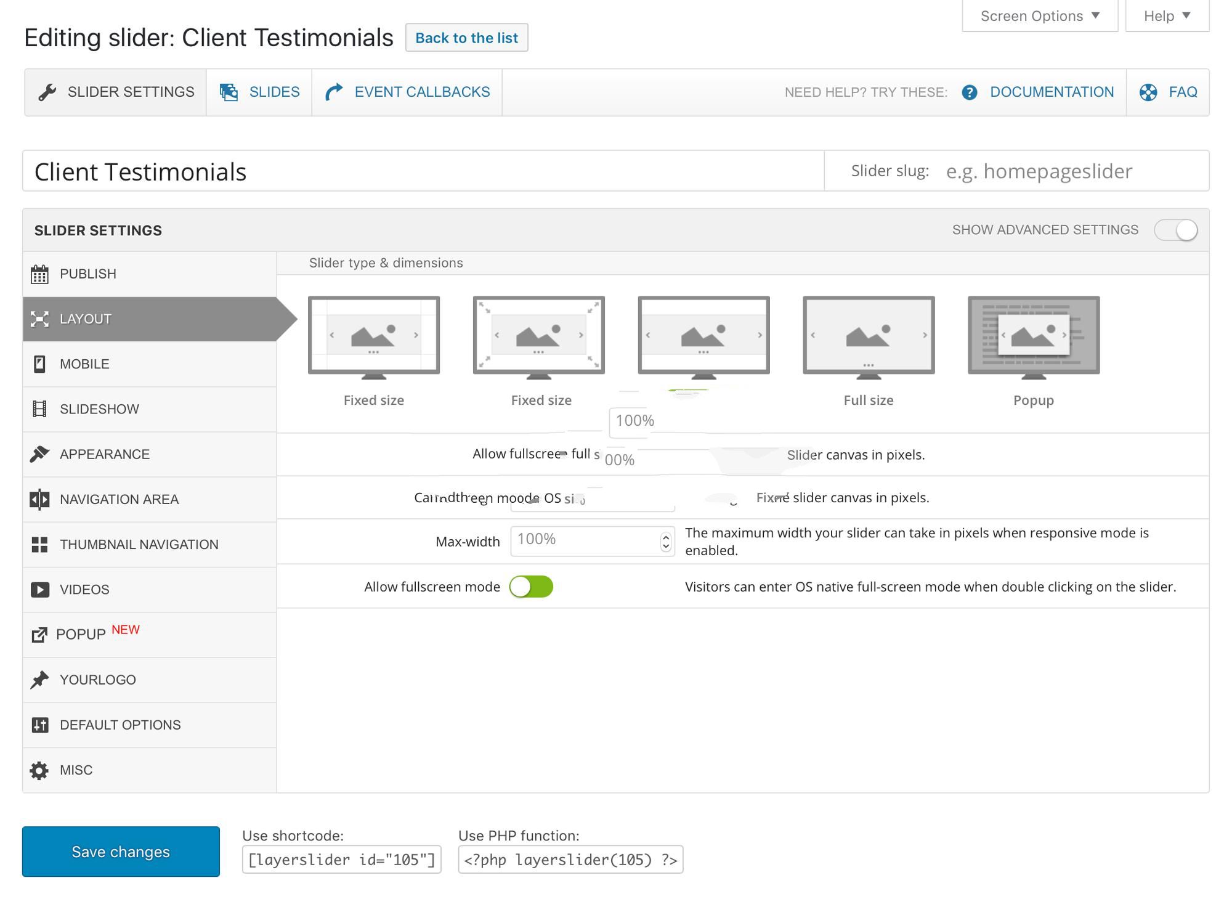
Task: Click the Save changes button
Action: (121, 852)
